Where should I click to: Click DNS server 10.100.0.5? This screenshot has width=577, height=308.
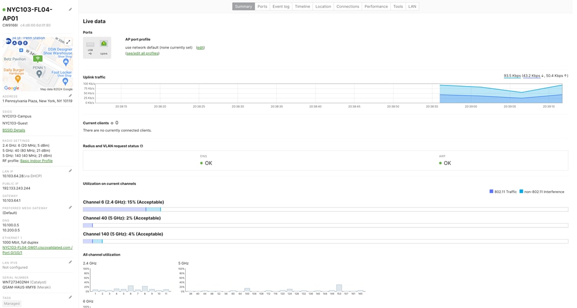(11, 225)
